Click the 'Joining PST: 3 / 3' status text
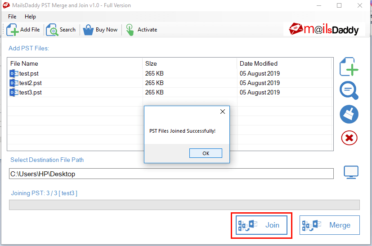Viewport: 372px width, 246px height. pyautogui.click(x=44, y=193)
